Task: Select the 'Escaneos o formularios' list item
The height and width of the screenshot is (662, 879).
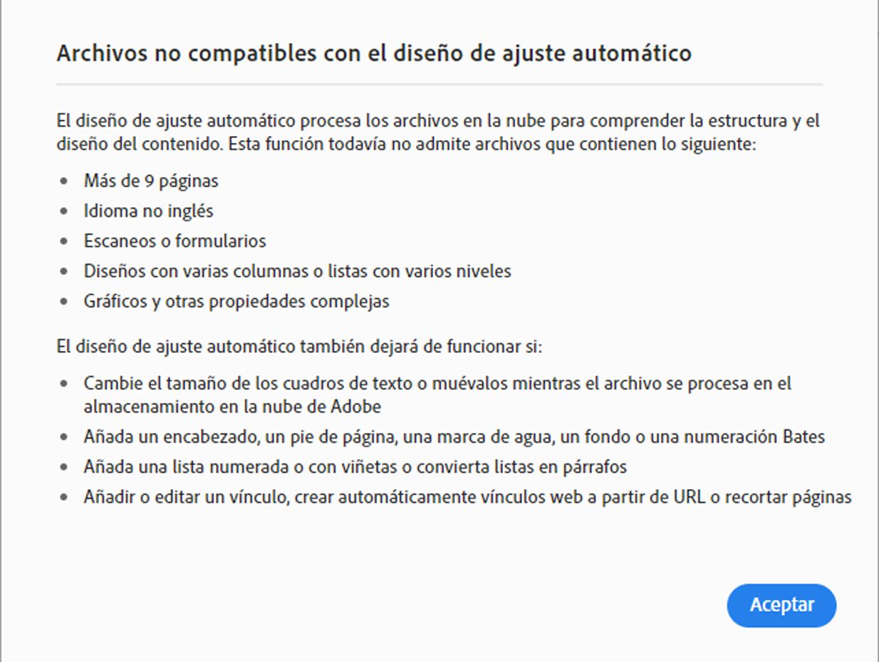Action: [x=174, y=241]
